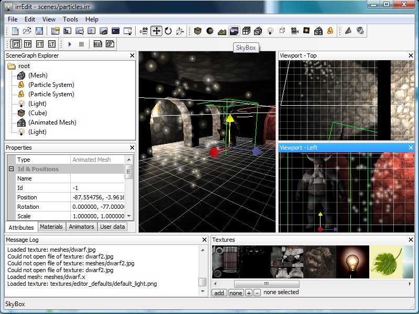
Task: Toggle the LT left view button
Action: 52,44
